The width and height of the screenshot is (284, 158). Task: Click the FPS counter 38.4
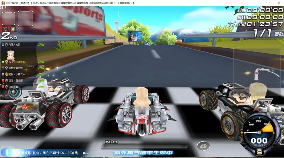(x=3, y=8)
